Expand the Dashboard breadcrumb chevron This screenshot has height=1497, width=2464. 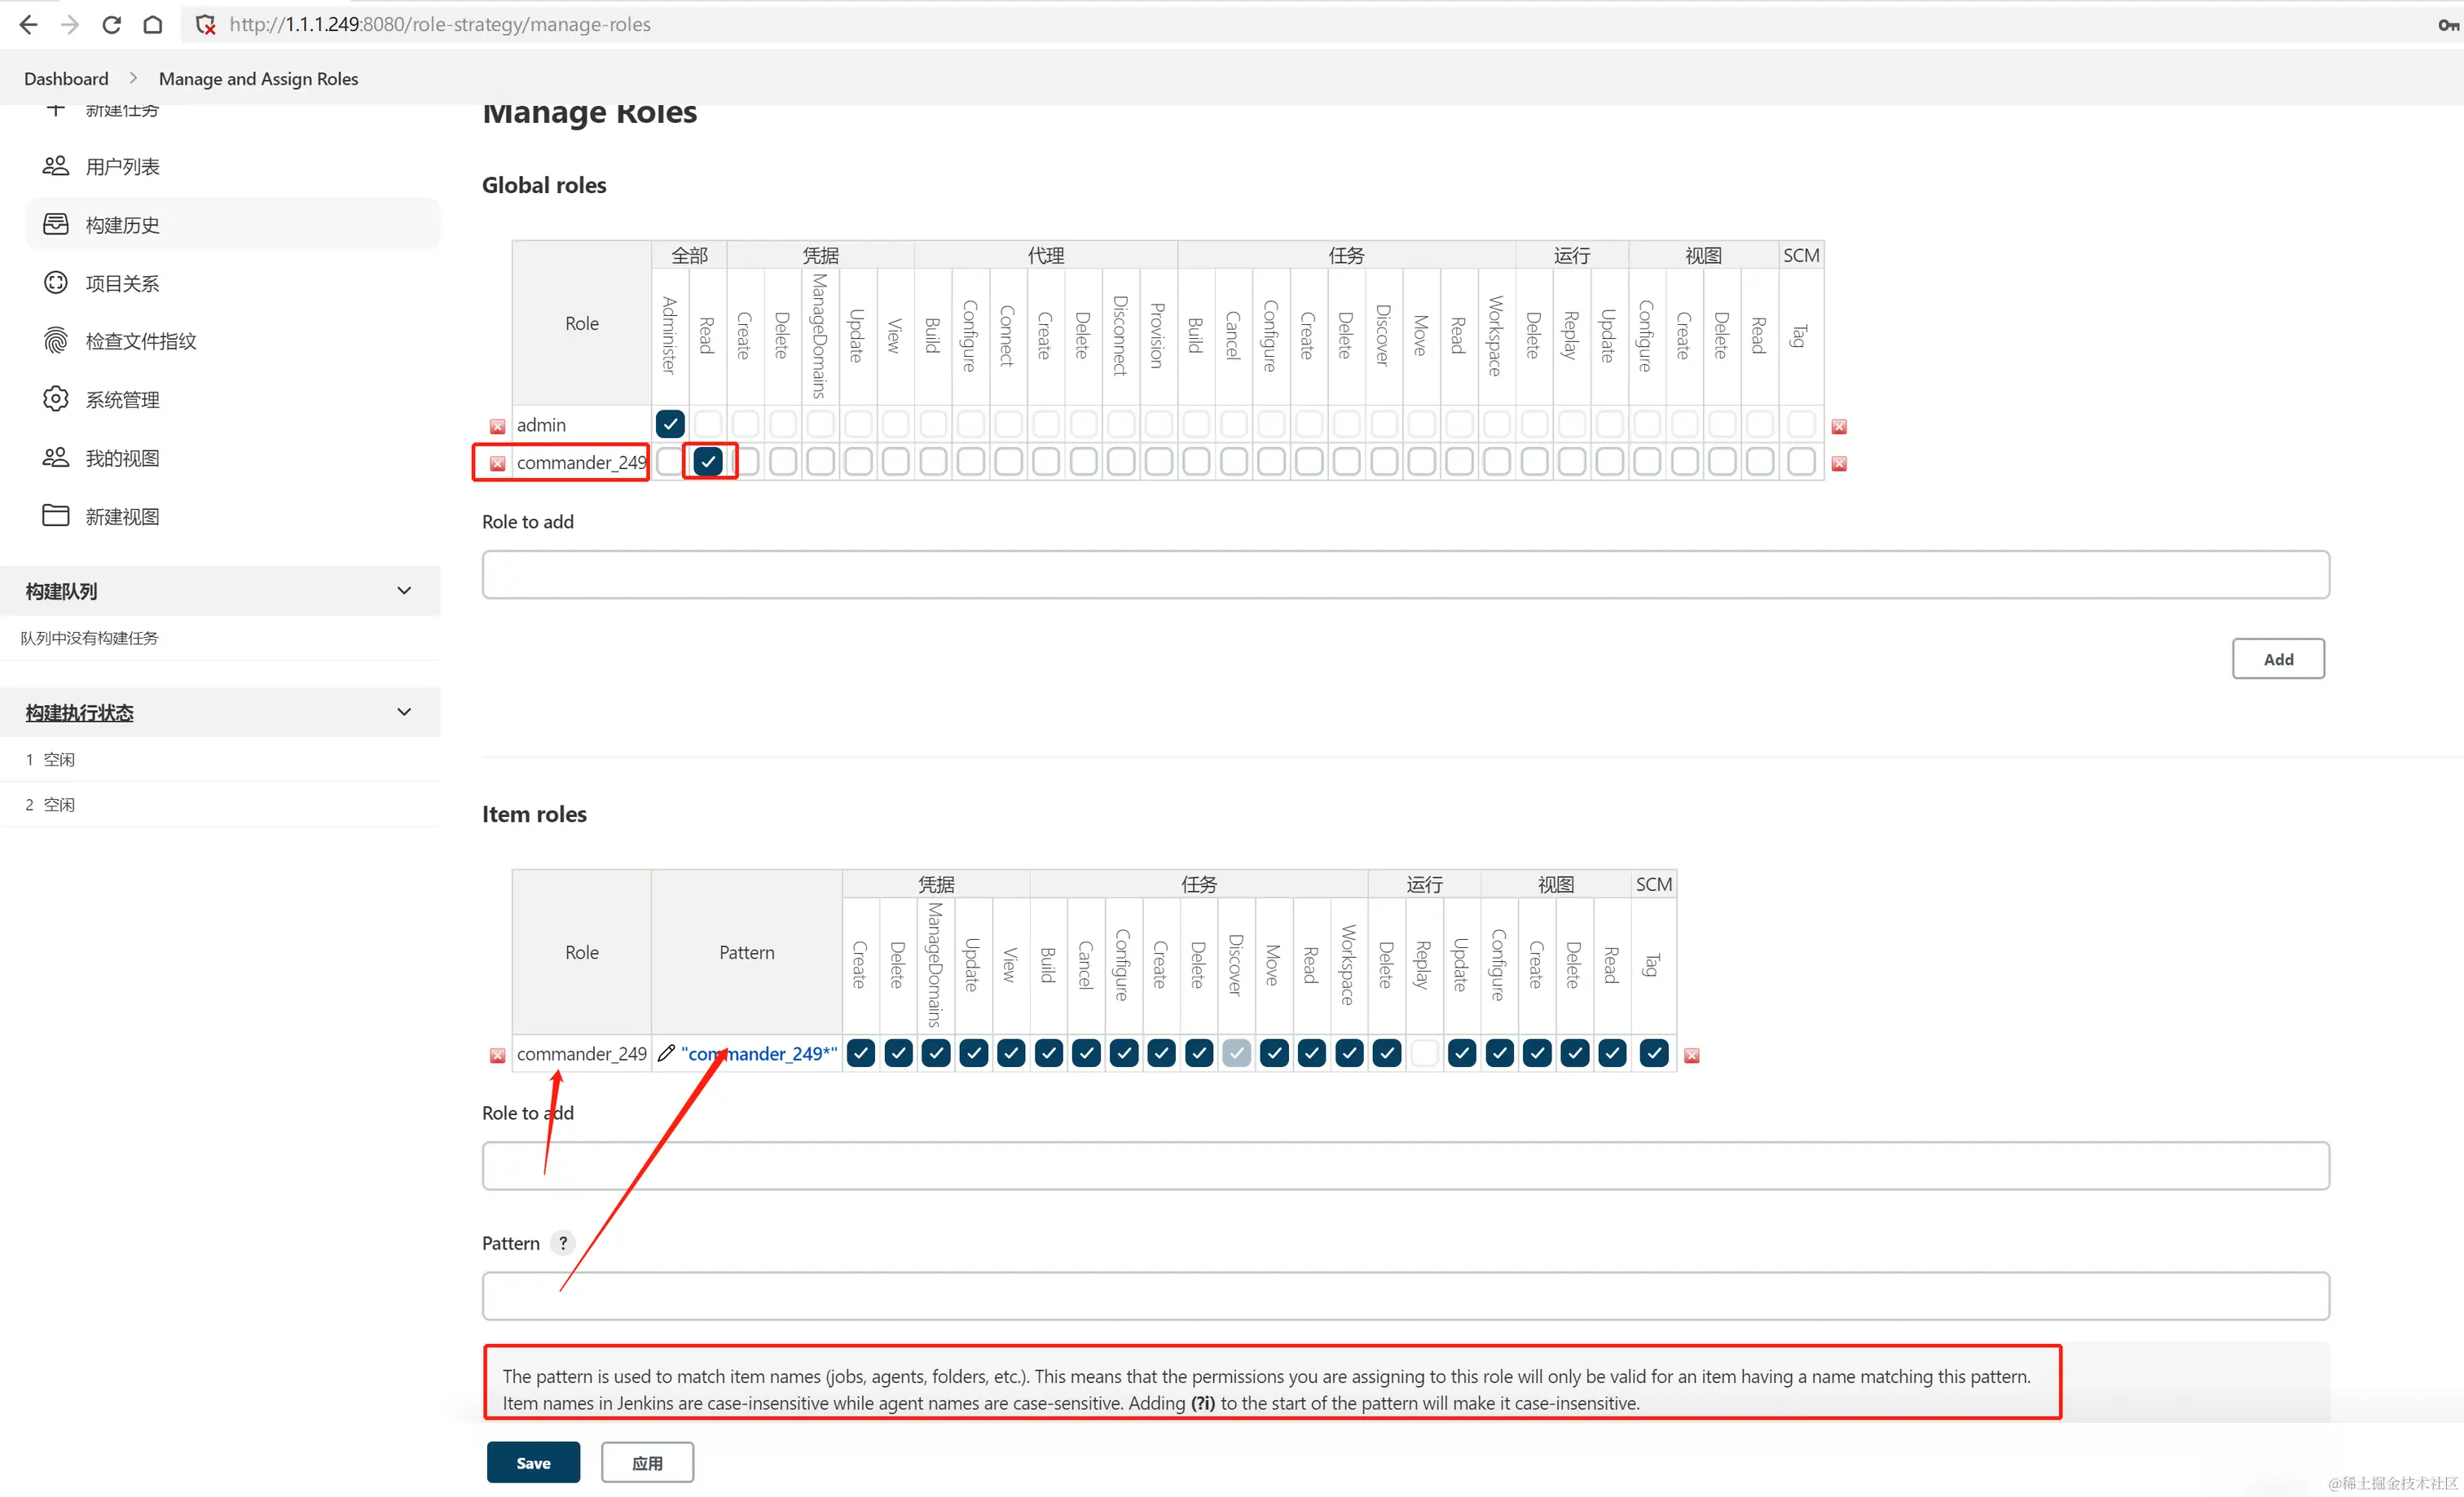point(133,78)
